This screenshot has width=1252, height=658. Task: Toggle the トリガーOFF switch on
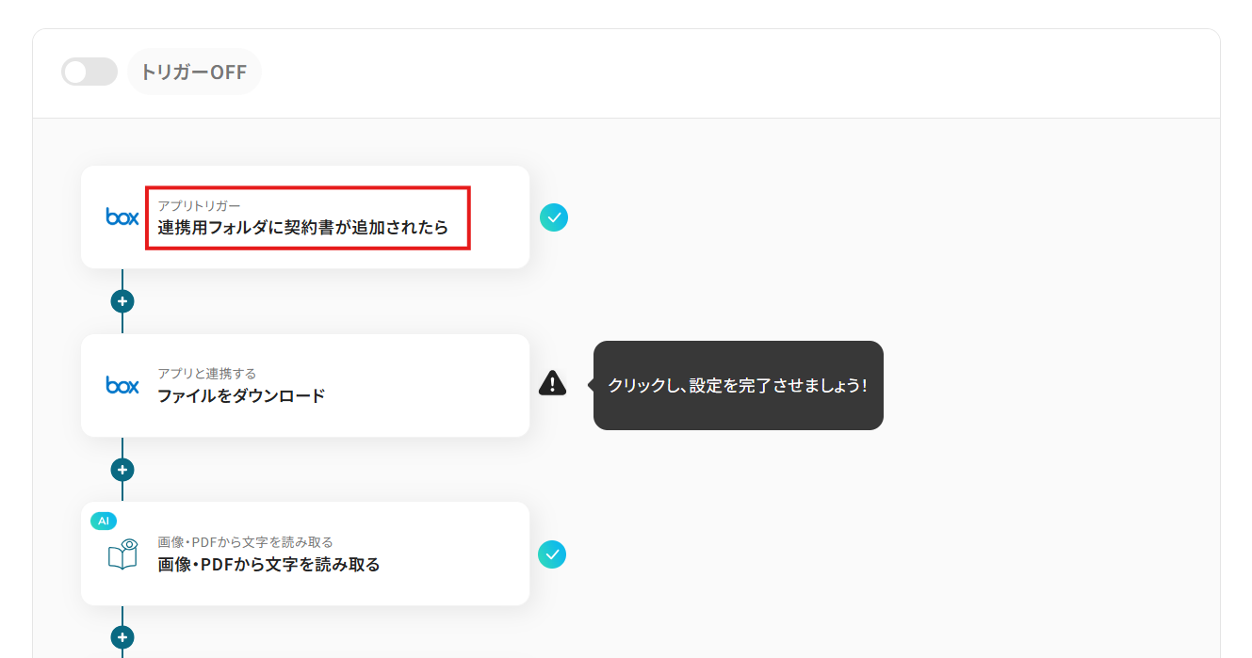point(89,72)
